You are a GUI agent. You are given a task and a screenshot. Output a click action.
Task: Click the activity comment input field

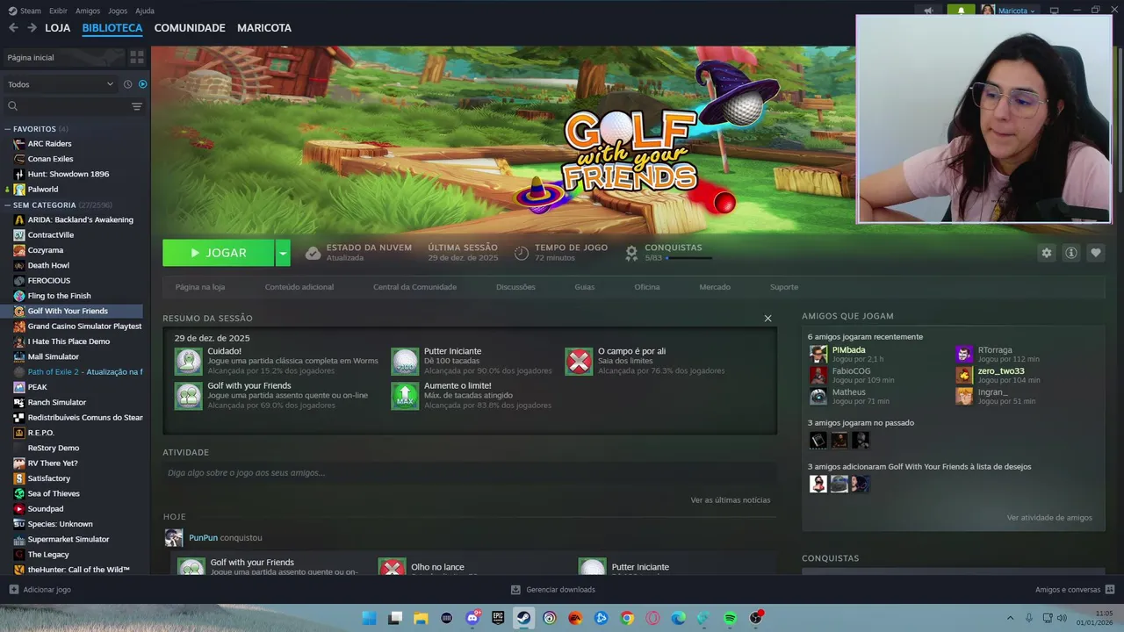click(469, 473)
